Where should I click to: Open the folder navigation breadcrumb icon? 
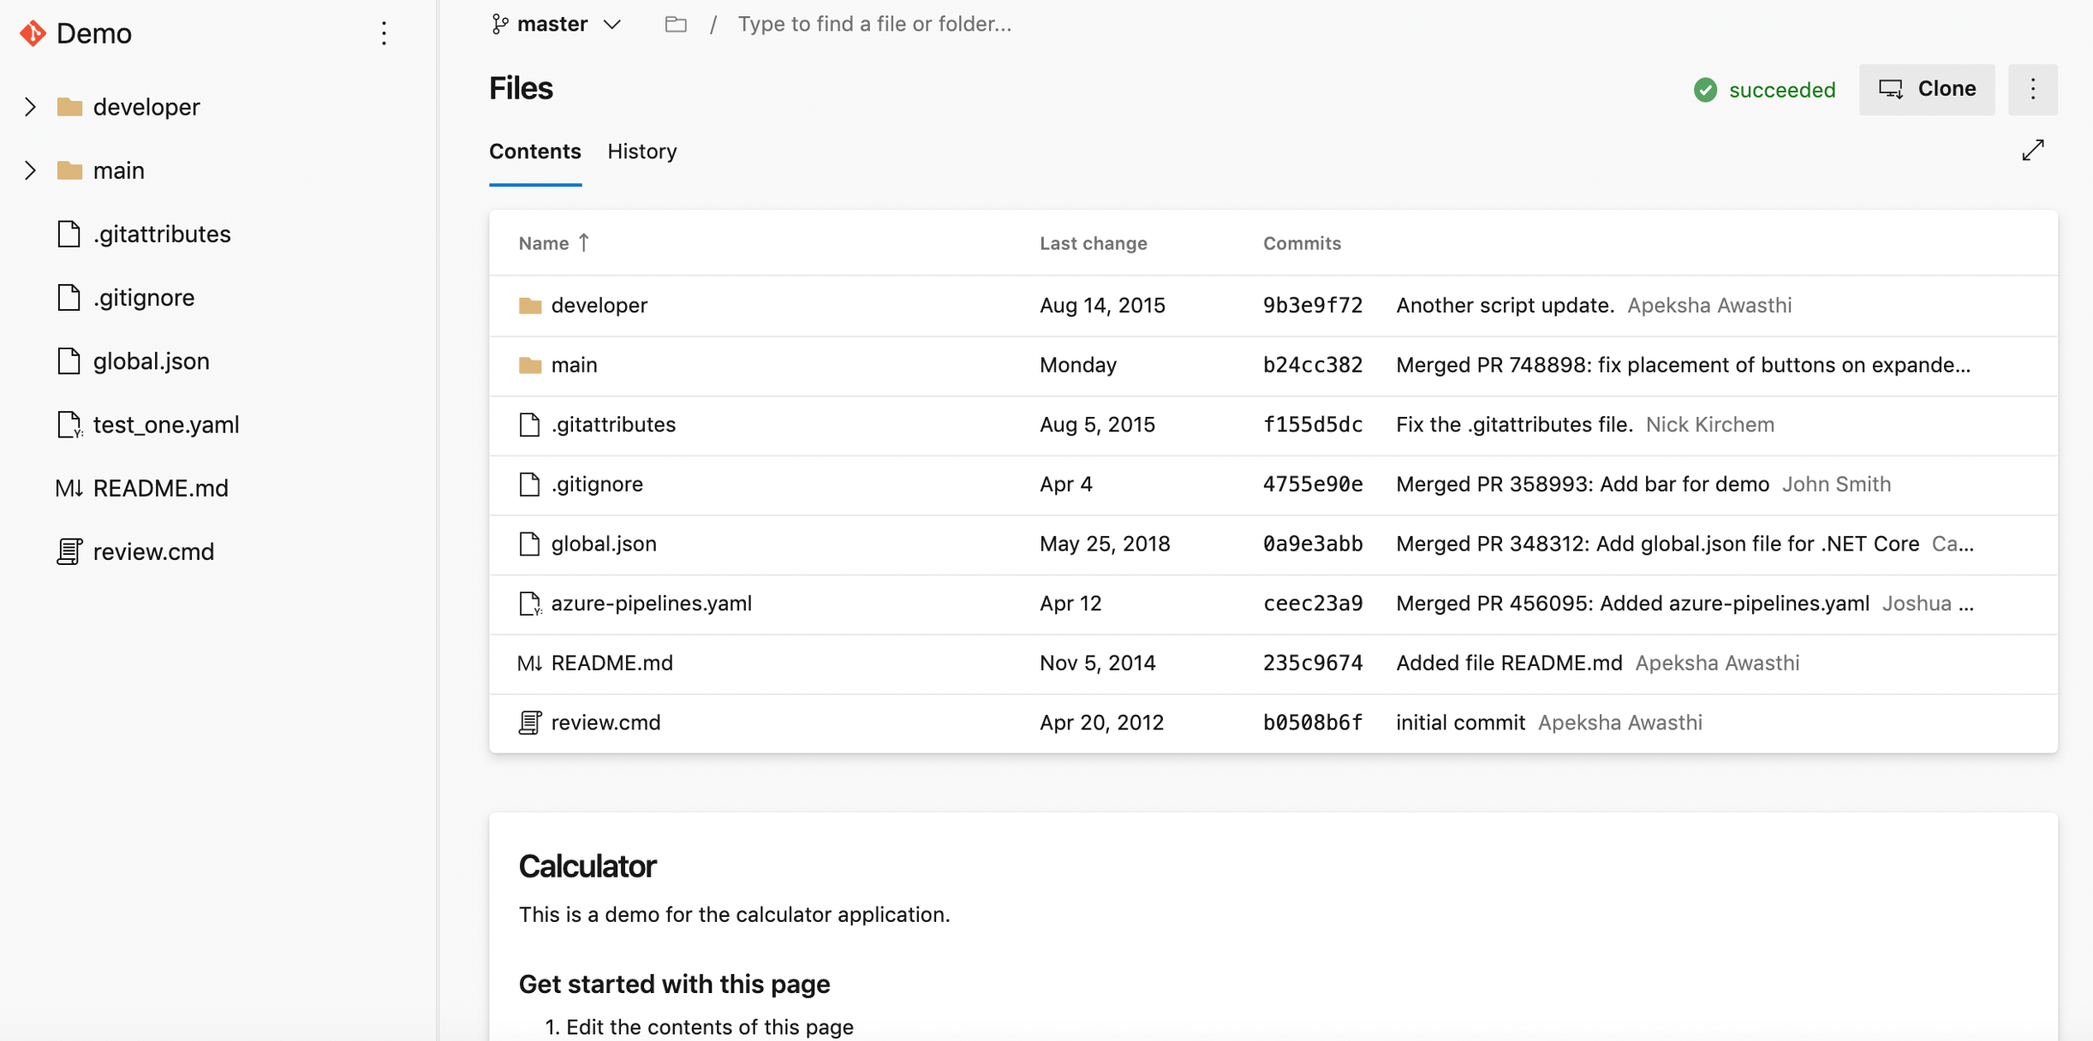(677, 23)
